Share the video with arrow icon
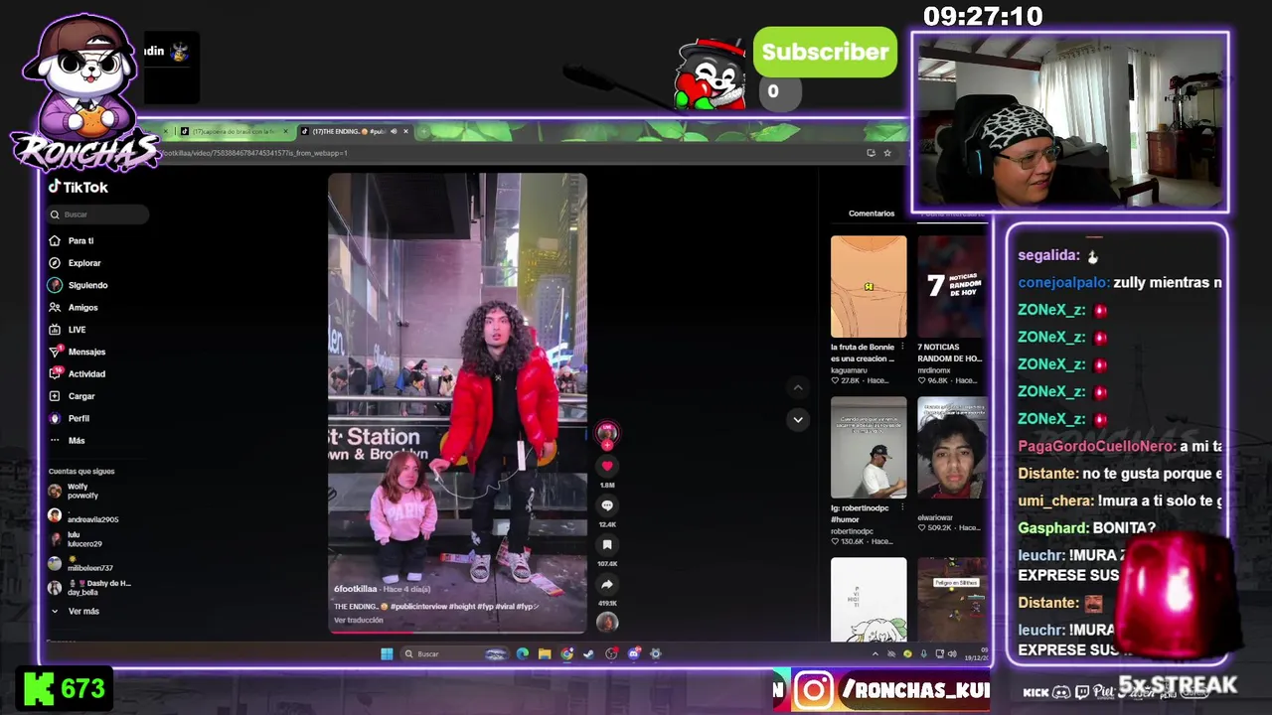This screenshot has height=715, width=1272. click(x=607, y=585)
